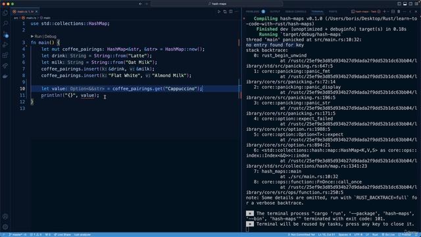Click the "Oat Milk" string on line 6
The height and width of the screenshot is (237, 421).
139,63
